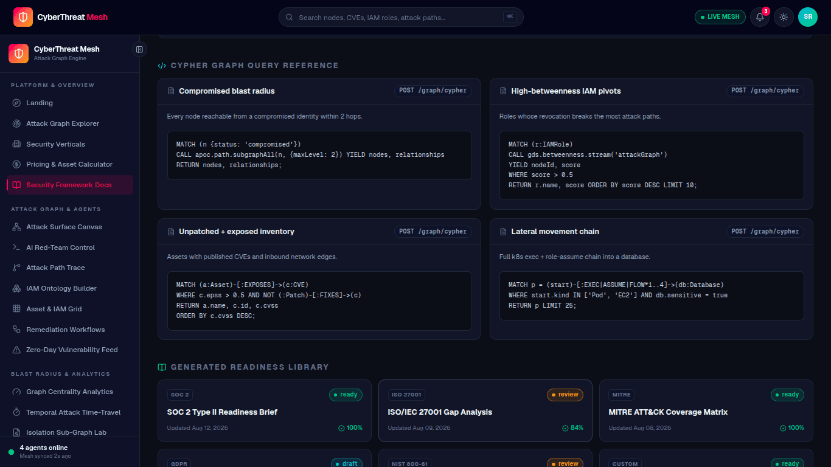
Task: Click the ISO 27001 framework tag
Action: 406,395
